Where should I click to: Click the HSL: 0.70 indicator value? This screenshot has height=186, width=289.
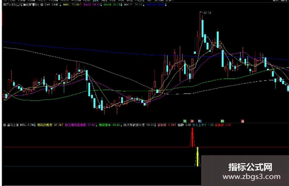pos(27,125)
